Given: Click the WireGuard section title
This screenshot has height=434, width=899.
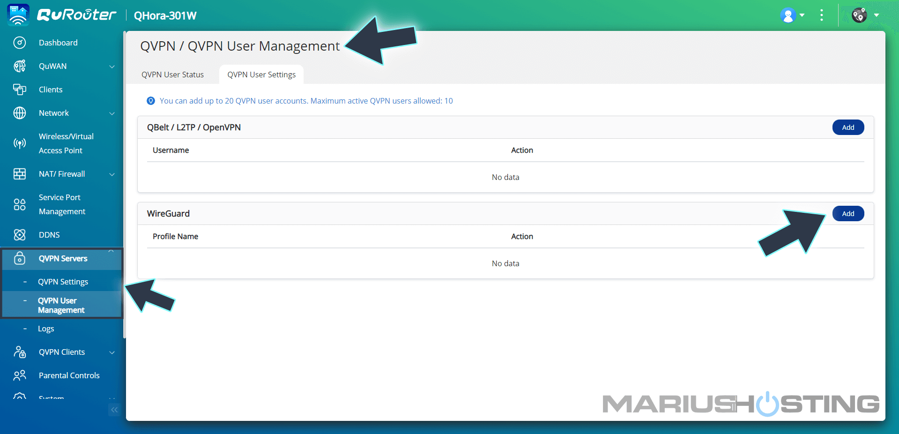Looking at the screenshot, I should click(x=168, y=213).
